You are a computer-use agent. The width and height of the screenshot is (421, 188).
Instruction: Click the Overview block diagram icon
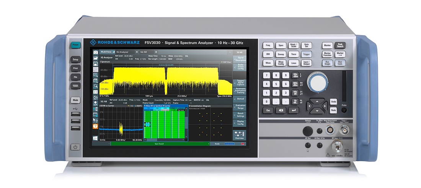click(x=240, y=135)
